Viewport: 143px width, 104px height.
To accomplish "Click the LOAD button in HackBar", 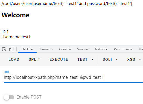I will [x=14, y=59].
